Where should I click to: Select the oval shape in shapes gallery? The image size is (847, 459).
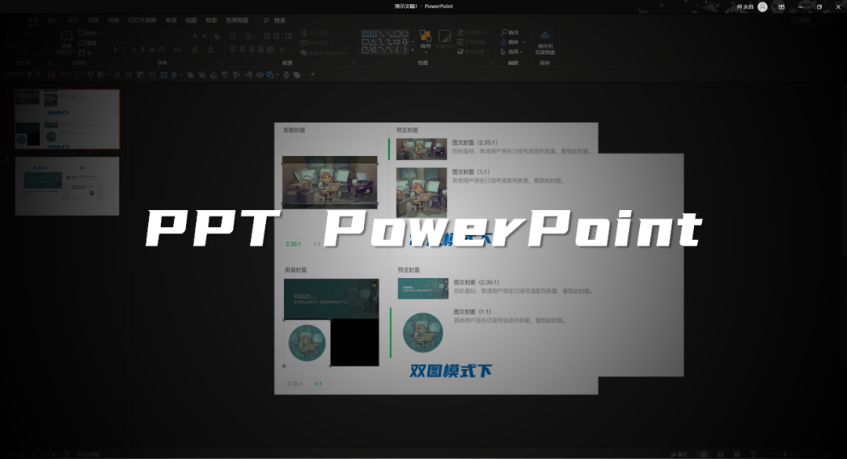coord(405,34)
